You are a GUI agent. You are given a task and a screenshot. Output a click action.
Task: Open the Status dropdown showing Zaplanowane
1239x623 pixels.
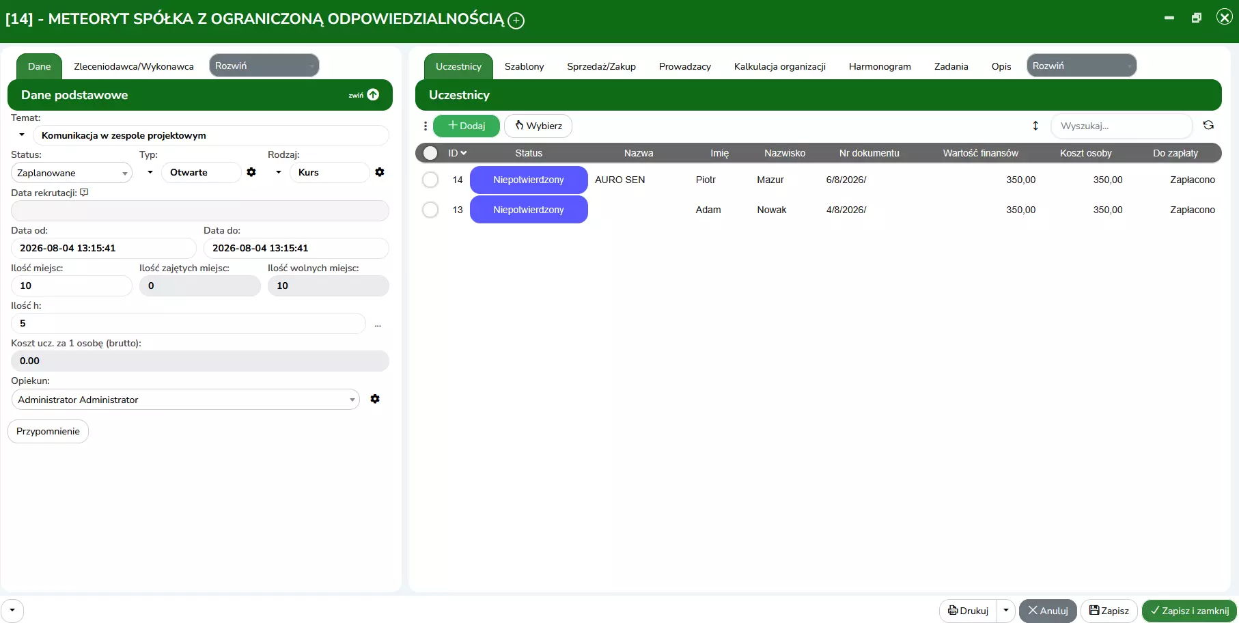pyautogui.click(x=72, y=173)
